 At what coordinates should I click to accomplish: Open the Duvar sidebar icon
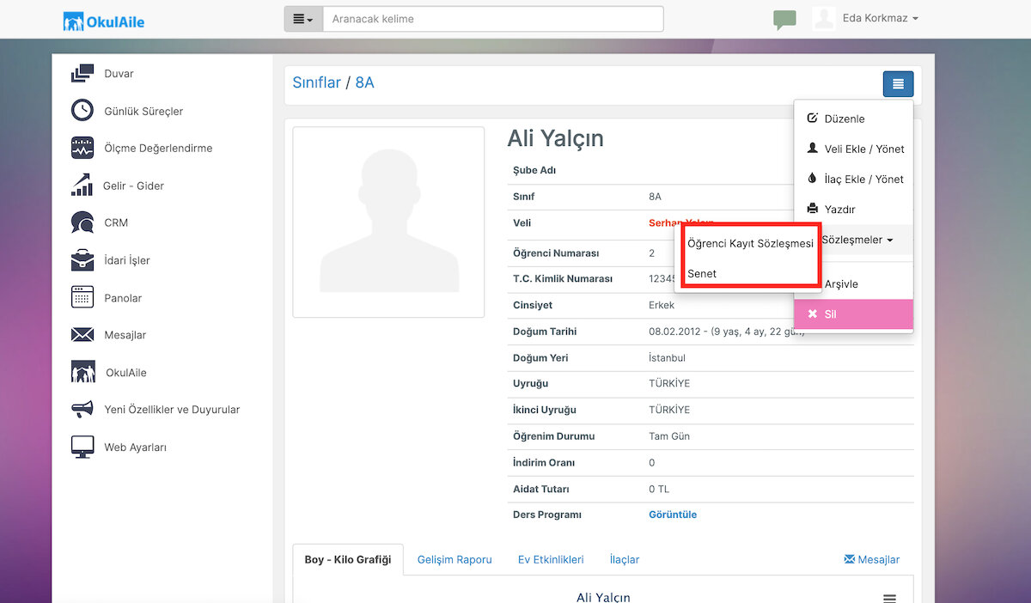coord(82,74)
